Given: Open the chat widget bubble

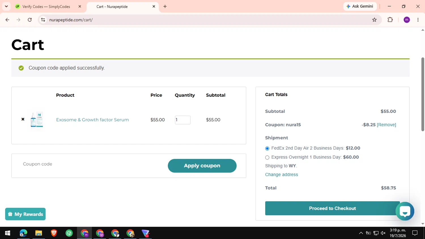Looking at the screenshot, I should click(405, 211).
